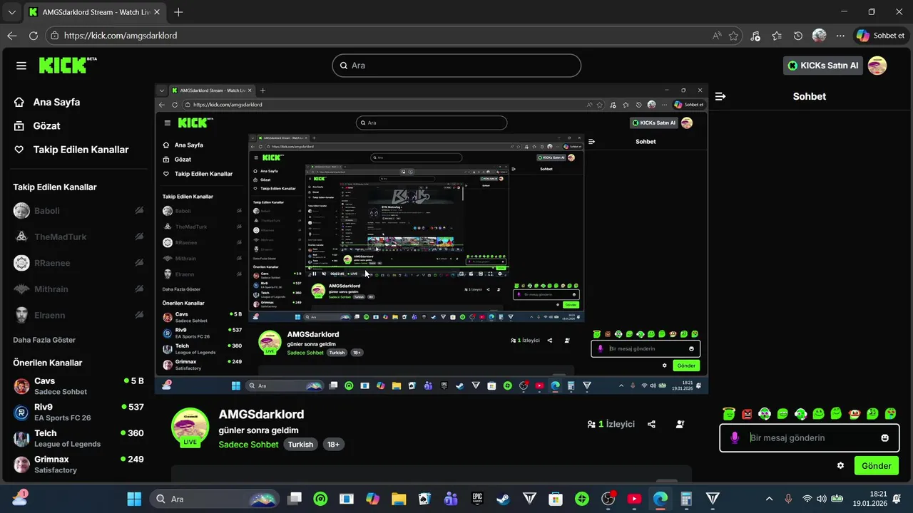The image size is (913, 513).
Task: Collapse the Sohbet chat panel arrow
Action: point(720,96)
